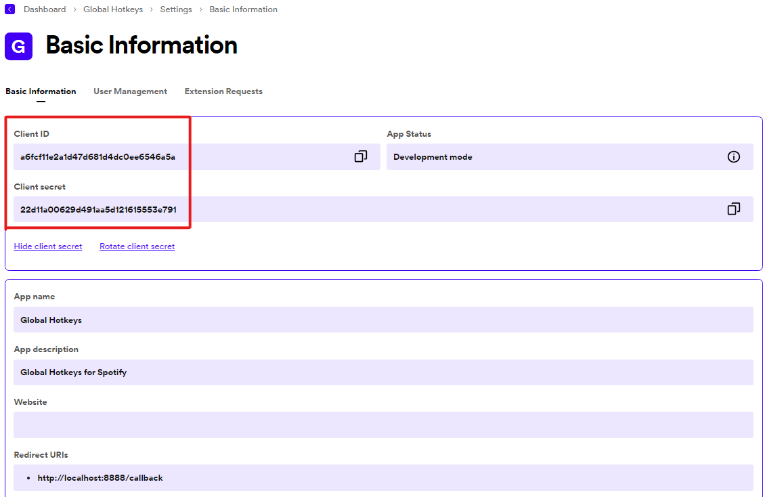
Task: Navigate to Settings breadcrumb
Action: click(175, 9)
